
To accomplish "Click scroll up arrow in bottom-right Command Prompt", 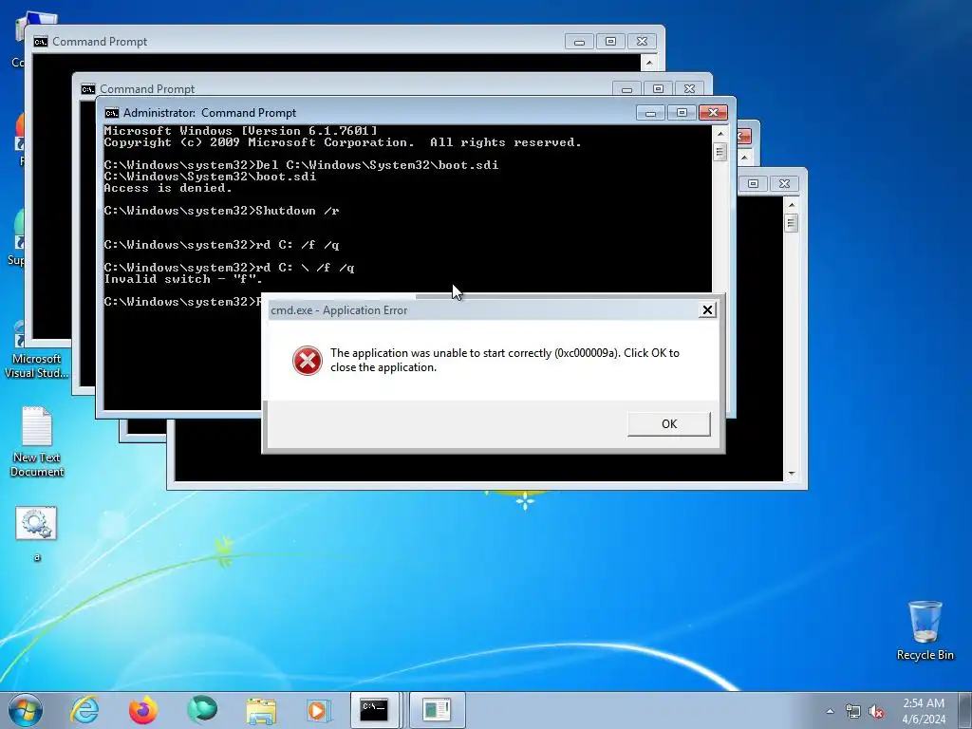I will coord(791,205).
